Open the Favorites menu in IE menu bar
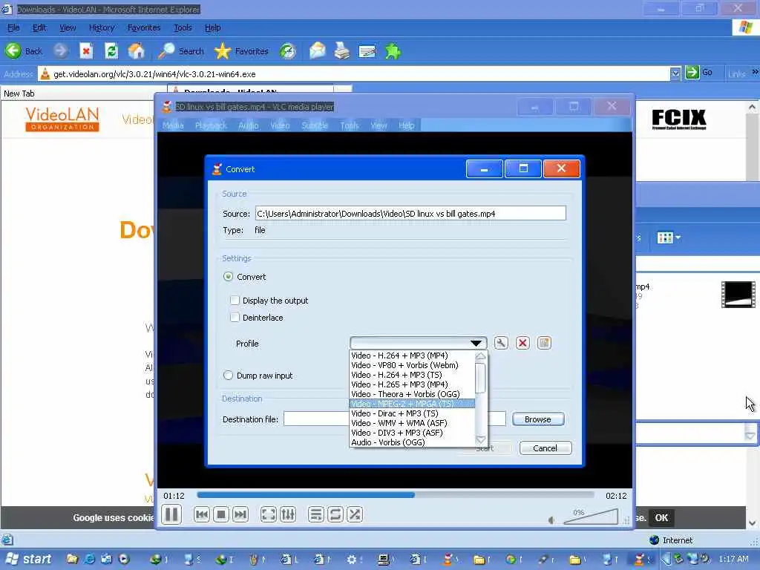Screen dimensions: 760x570 click(x=144, y=27)
